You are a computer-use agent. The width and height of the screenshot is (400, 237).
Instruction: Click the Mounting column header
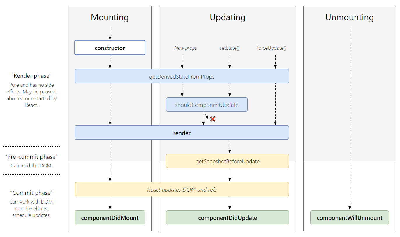point(110,17)
